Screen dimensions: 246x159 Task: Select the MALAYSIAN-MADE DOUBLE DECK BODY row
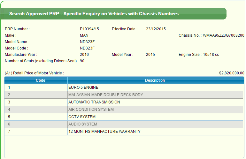pos(124,95)
